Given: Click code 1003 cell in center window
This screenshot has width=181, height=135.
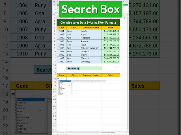Looking at the screenshot, I should point(62,38).
